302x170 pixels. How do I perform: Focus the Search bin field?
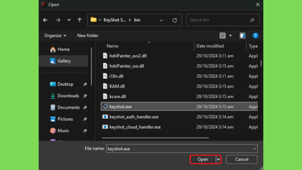223,20
